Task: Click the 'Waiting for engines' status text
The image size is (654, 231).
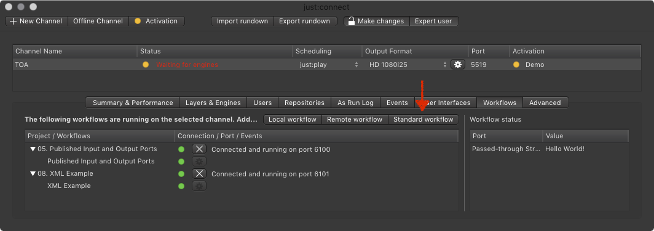Action: pyautogui.click(x=187, y=65)
